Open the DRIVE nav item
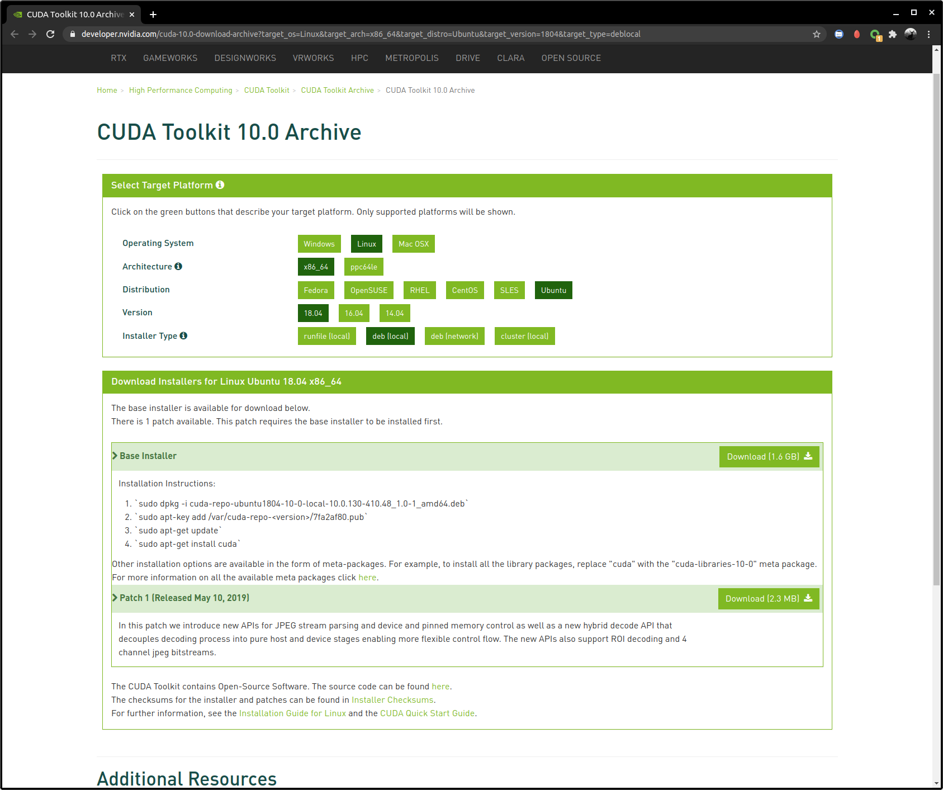Screen dimensions: 943x790 (468, 58)
